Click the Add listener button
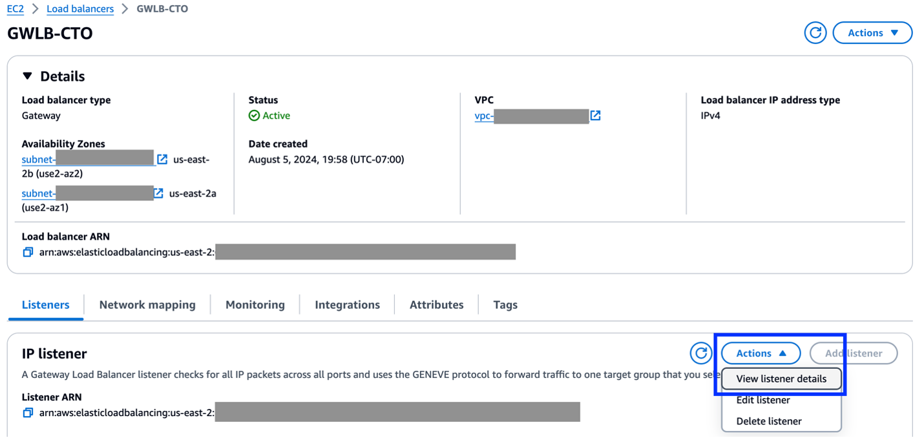 coord(854,353)
